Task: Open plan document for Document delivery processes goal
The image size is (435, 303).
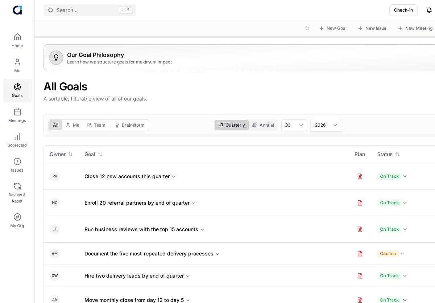Action: click(x=360, y=254)
